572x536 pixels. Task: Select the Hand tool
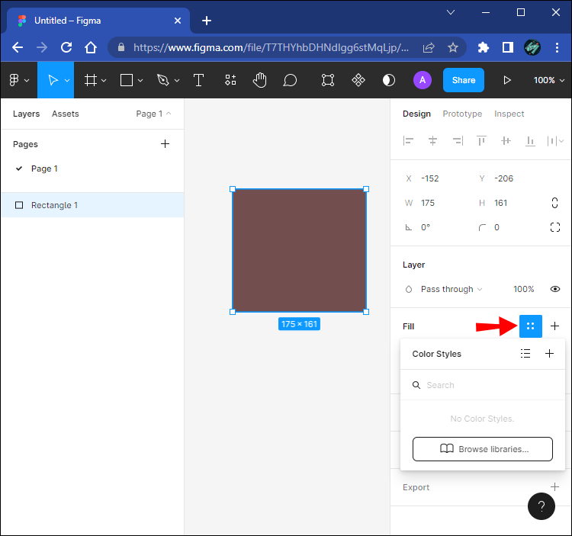pyautogui.click(x=260, y=80)
